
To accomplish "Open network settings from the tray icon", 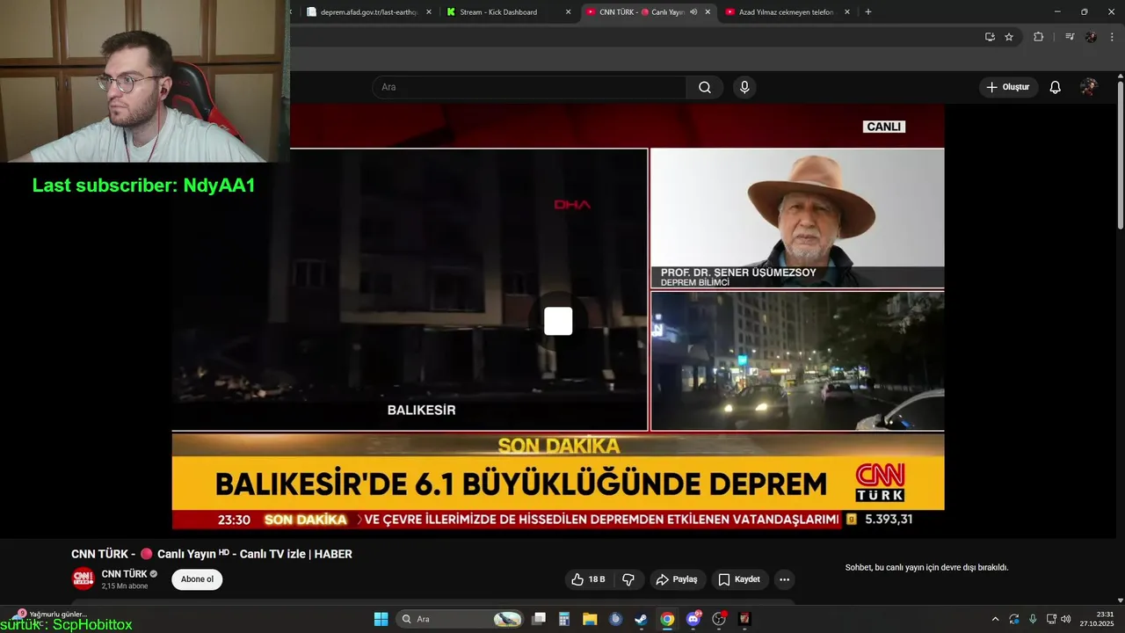I will coord(1051,619).
